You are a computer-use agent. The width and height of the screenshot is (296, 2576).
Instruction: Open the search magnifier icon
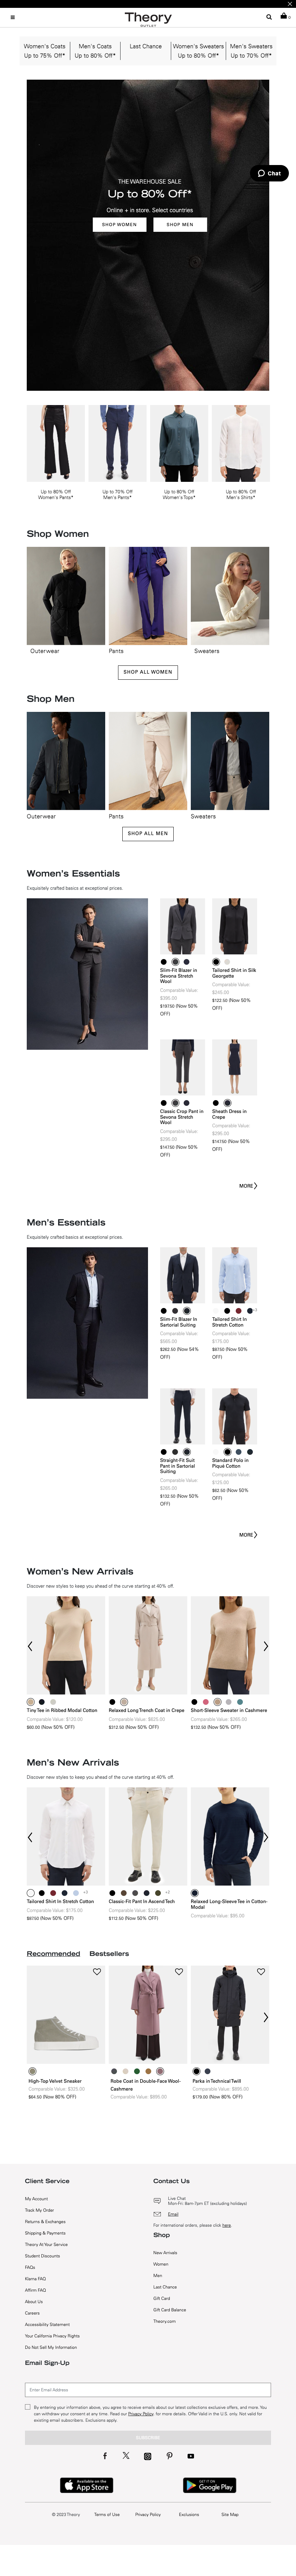[268, 17]
